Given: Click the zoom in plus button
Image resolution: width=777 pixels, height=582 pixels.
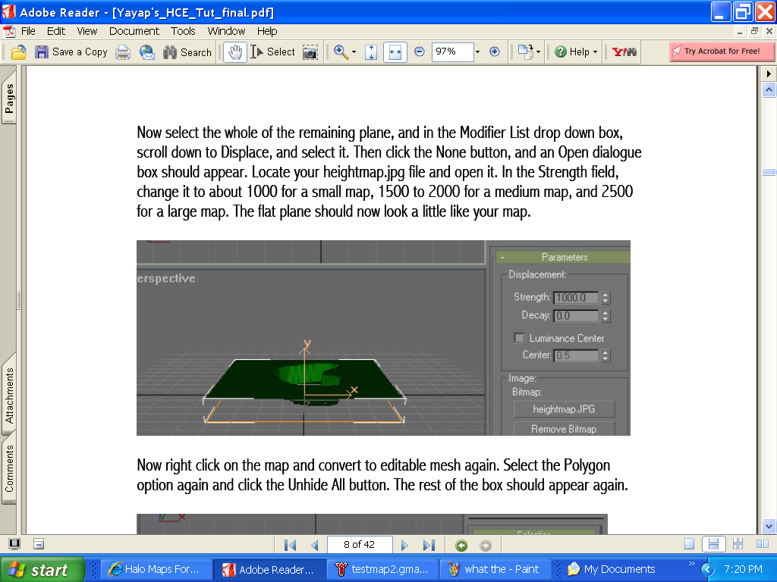Looking at the screenshot, I should click(x=494, y=52).
